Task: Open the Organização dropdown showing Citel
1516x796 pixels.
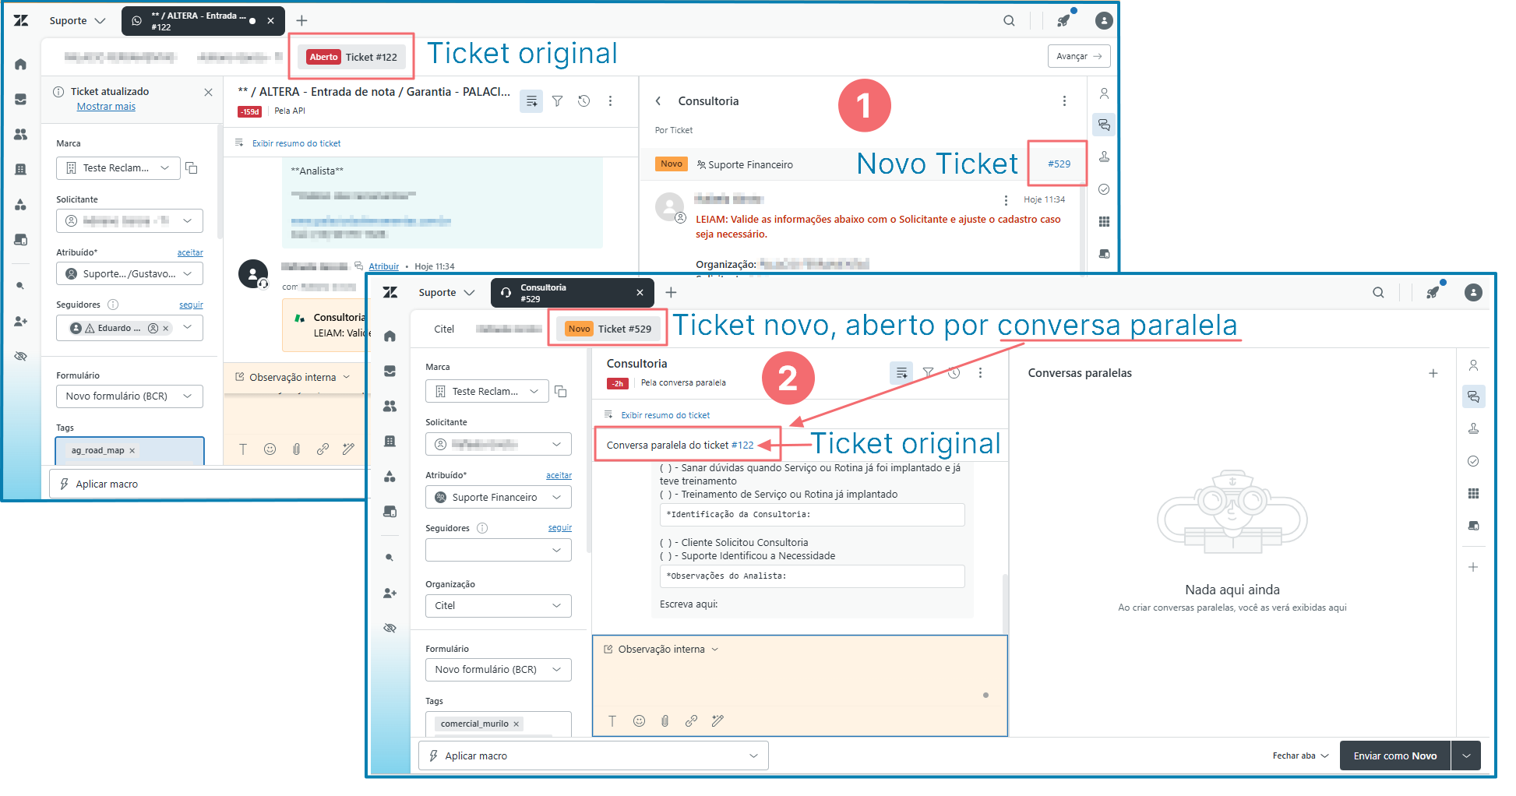Action: [x=499, y=606]
